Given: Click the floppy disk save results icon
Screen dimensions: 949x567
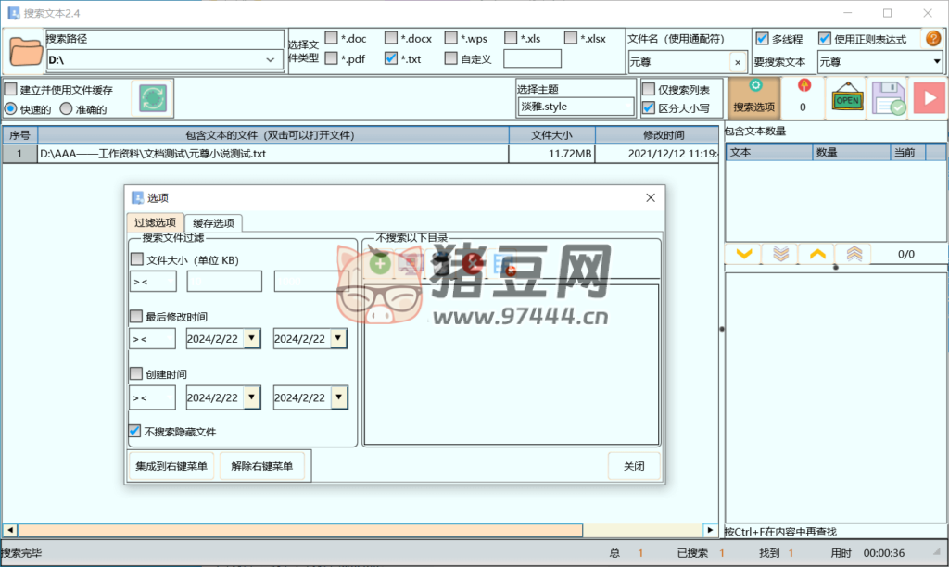Looking at the screenshot, I should tap(887, 98).
